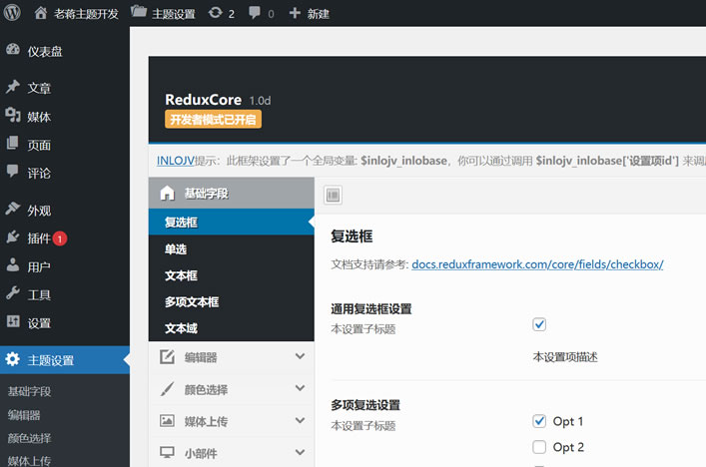The image size is (706, 467).
Task: Click the INLOJV link in notice
Action: click(176, 161)
